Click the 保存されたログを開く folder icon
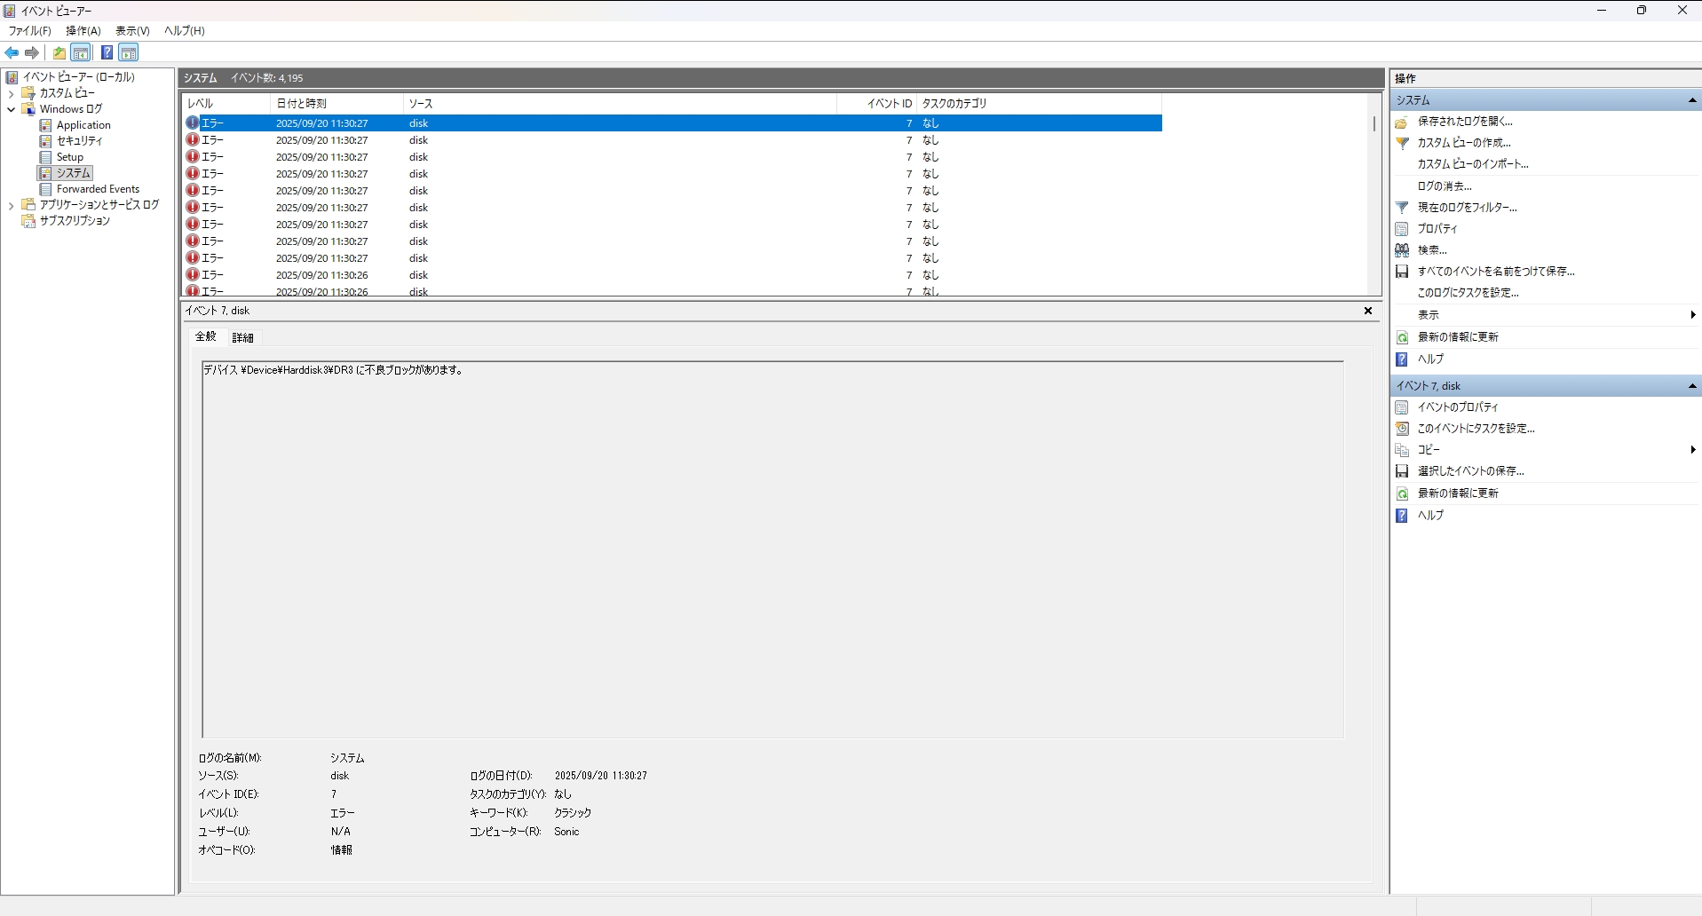Viewport: 1702px width, 916px height. tap(1402, 122)
